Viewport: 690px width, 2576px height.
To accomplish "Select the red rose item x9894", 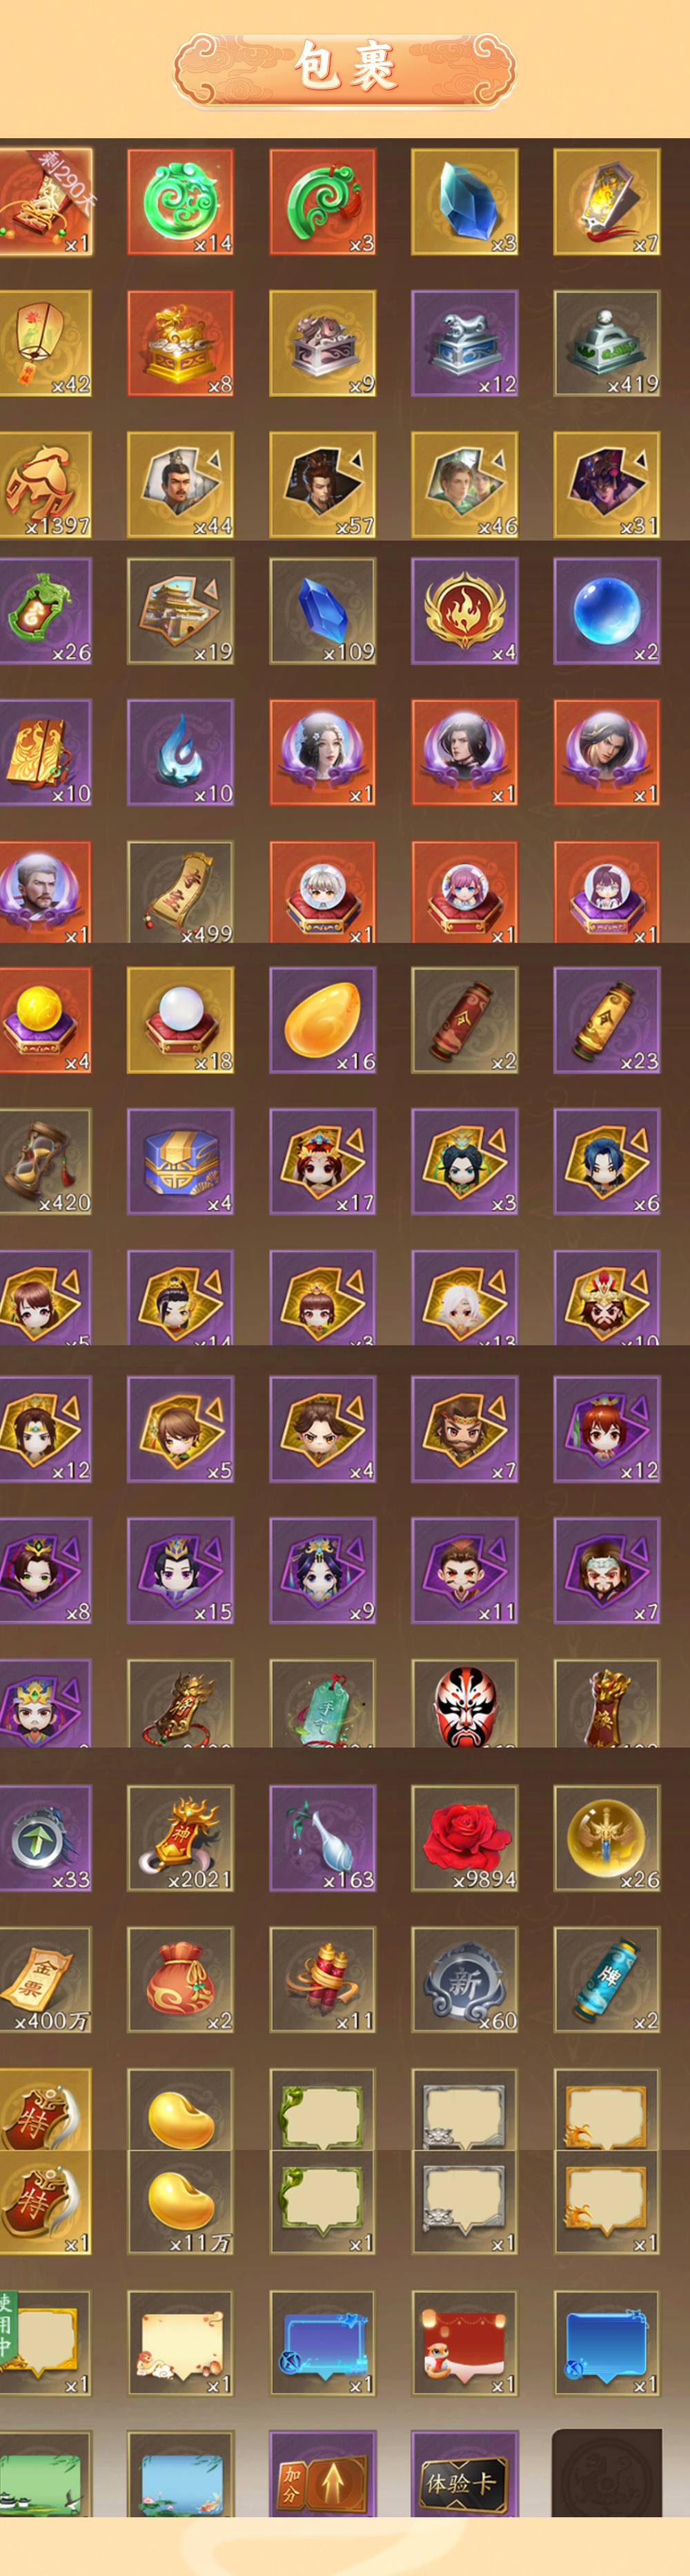I will (x=464, y=1838).
